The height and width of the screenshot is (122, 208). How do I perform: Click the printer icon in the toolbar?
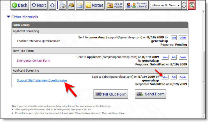63,5
